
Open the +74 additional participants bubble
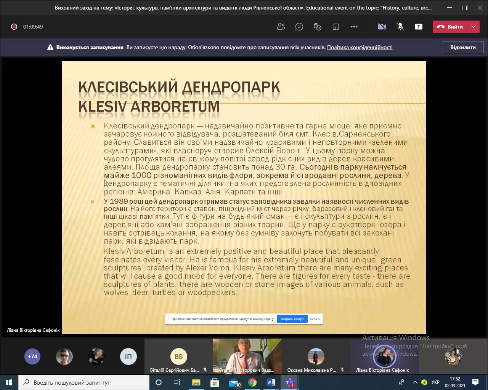click(x=32, y=357)
